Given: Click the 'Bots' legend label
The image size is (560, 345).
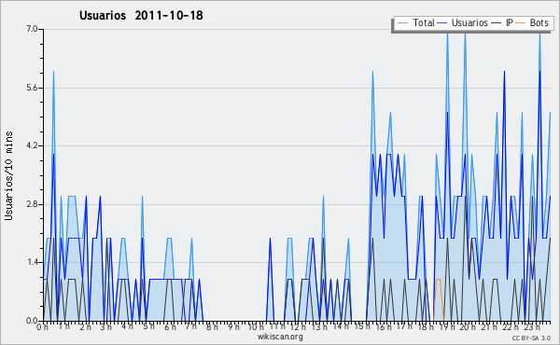Looking at the screenshot, I should (x=539, y=22).
